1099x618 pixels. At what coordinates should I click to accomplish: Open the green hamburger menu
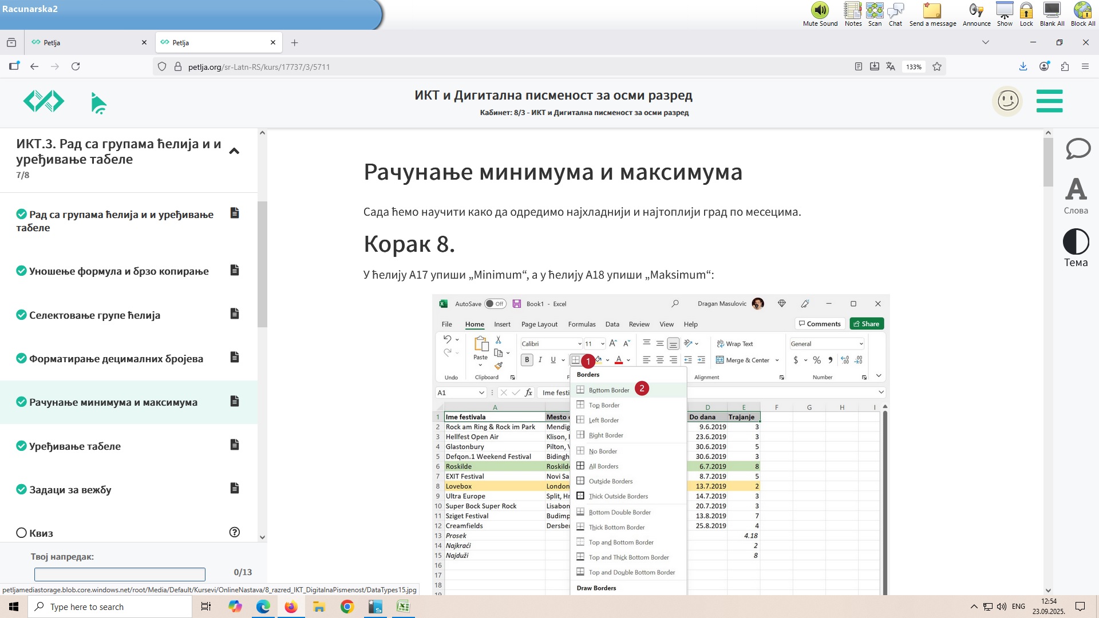click(1049, 101)
